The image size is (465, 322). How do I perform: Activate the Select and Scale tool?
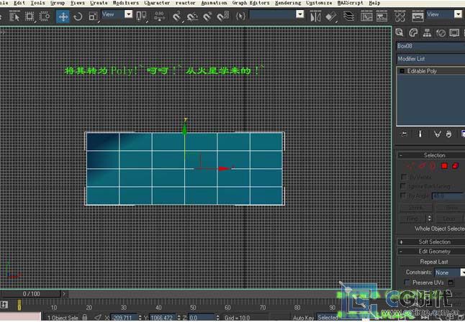click(93, 17)
